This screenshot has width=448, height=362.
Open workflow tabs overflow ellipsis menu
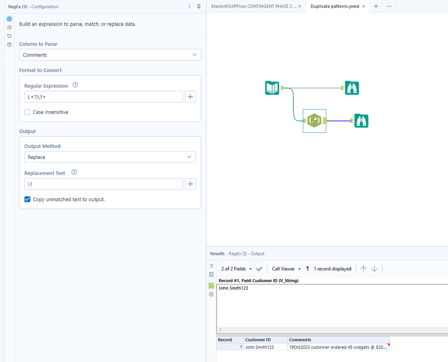(389, 6)
